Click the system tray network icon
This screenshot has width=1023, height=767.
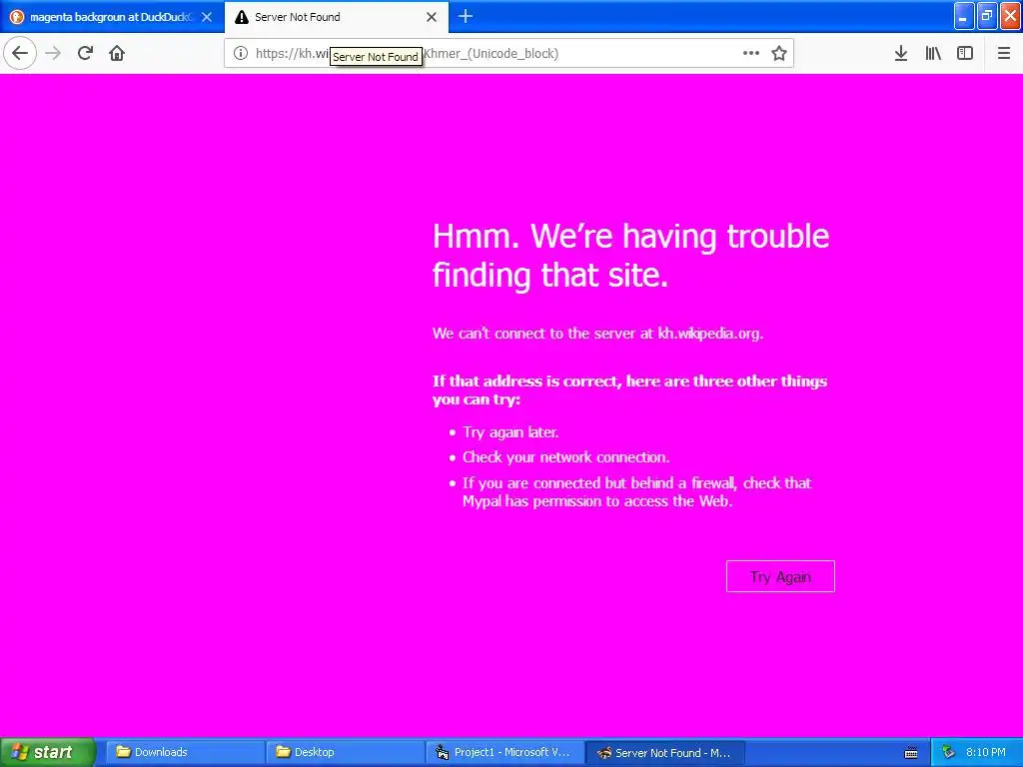pos(947,753)
